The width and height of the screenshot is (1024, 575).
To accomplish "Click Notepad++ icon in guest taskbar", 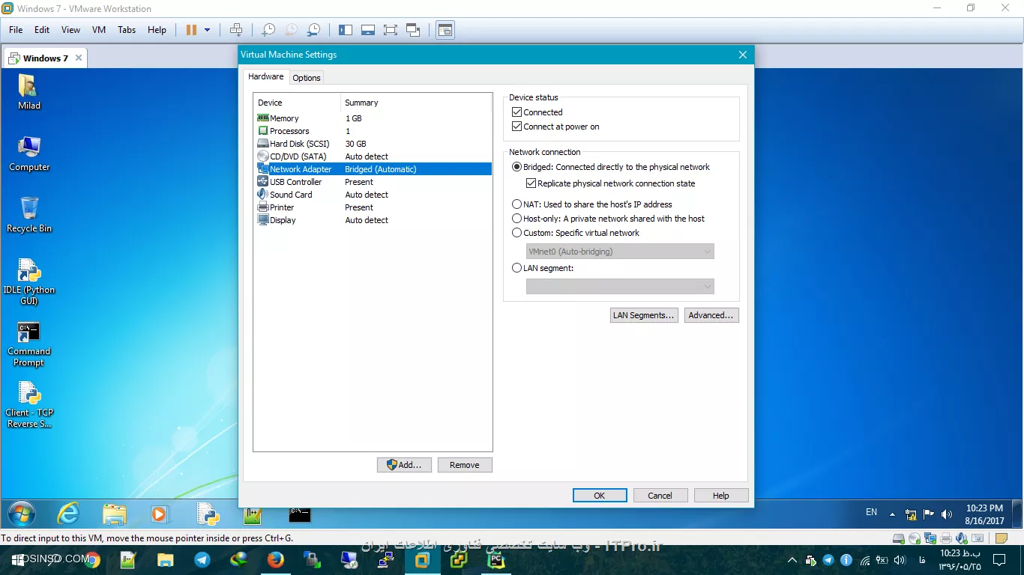I will coord(253,514).
